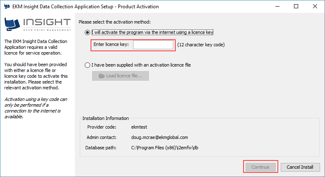The image size is (325, 177).
Task: Click the Installation Information group heading
Action: pyautogui.click(x=105, y=118)
